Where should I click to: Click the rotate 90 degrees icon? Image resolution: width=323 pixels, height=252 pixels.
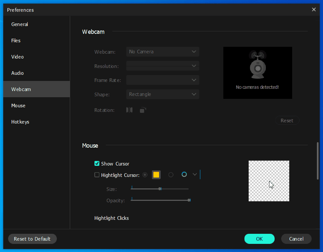[143, 110]
